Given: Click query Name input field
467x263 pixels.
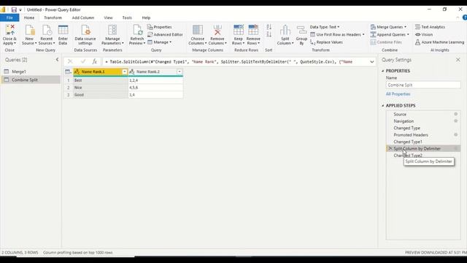Looking at the screenshot, I should 423,85.
